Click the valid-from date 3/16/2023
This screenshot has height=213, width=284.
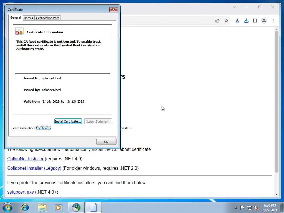coord(51,102)
